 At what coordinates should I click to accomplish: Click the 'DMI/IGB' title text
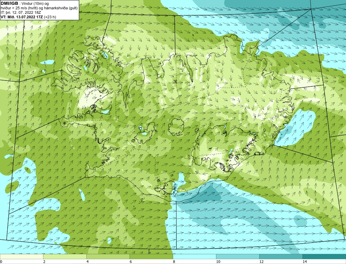(x=9, y=3)
